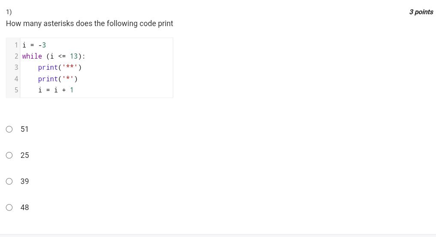Click line number 5 in code gutter
This screenshot has height=237, width=436.
(16, 90)
